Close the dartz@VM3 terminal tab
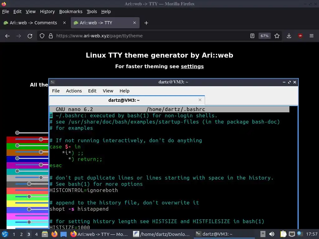Viewport: 319px width, 239px height. tap(200, 100)
